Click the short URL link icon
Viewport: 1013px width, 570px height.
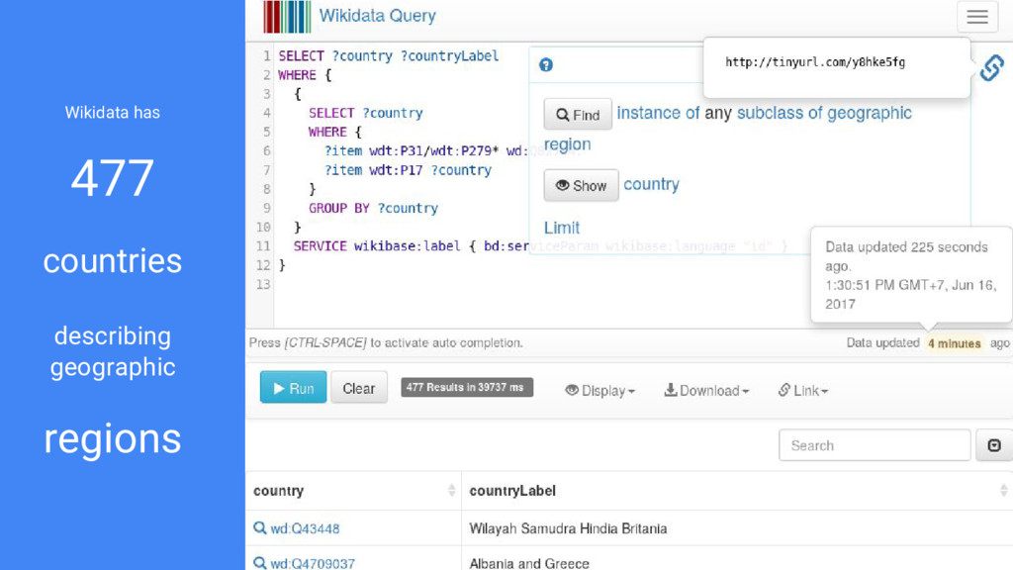(x=991, y=67)
